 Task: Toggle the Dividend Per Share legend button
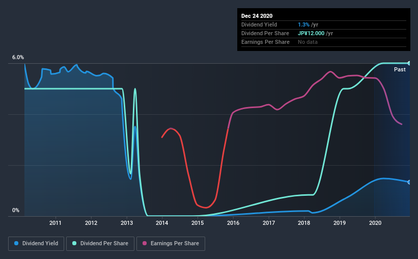click(x=100, y=244)
